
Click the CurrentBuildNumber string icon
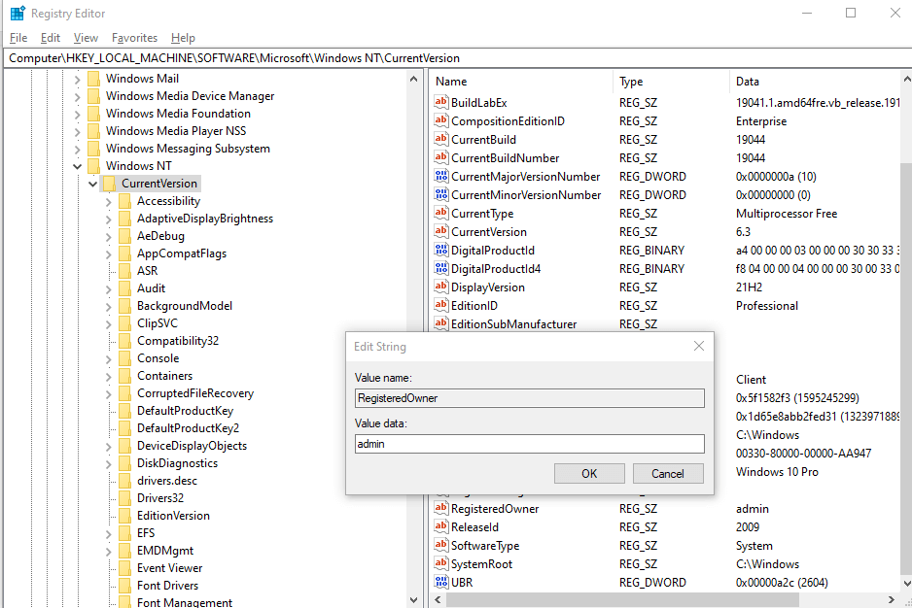click(441, 157)
